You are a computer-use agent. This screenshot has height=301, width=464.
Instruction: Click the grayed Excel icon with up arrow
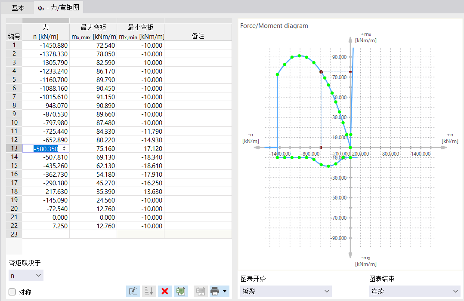tap(201, 291)
